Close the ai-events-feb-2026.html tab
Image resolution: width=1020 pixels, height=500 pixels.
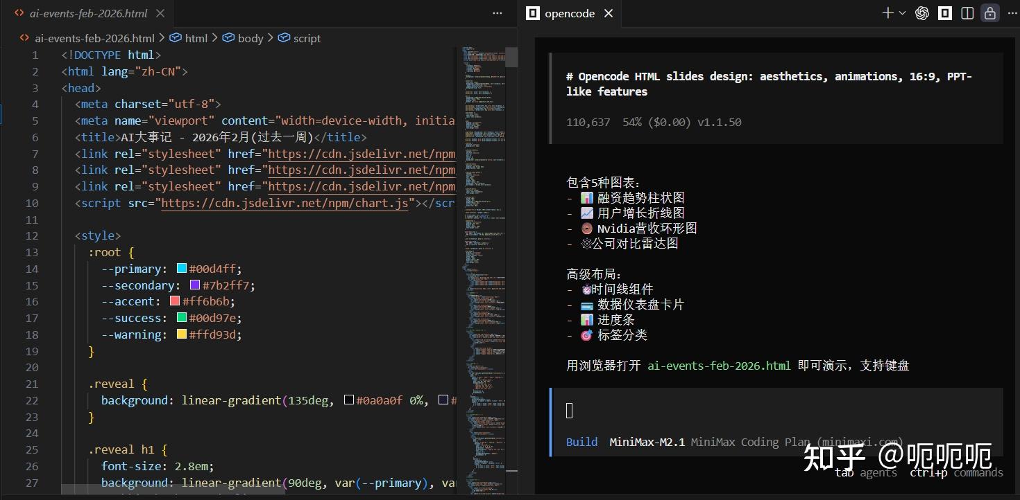pos(161,13)
